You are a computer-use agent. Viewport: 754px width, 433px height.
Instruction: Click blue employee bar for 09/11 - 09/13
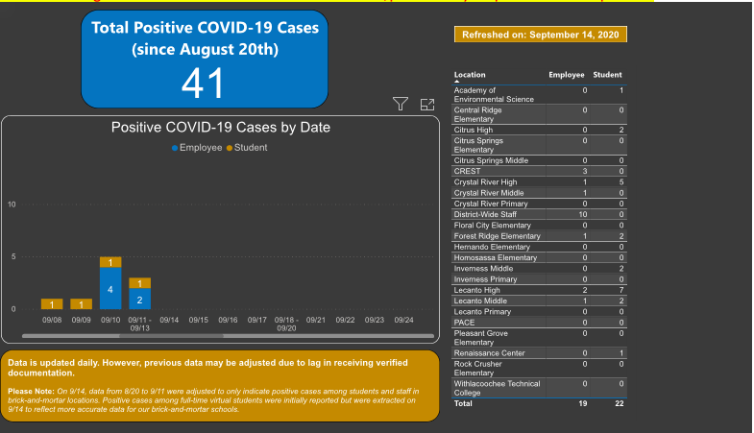point(140,299)
